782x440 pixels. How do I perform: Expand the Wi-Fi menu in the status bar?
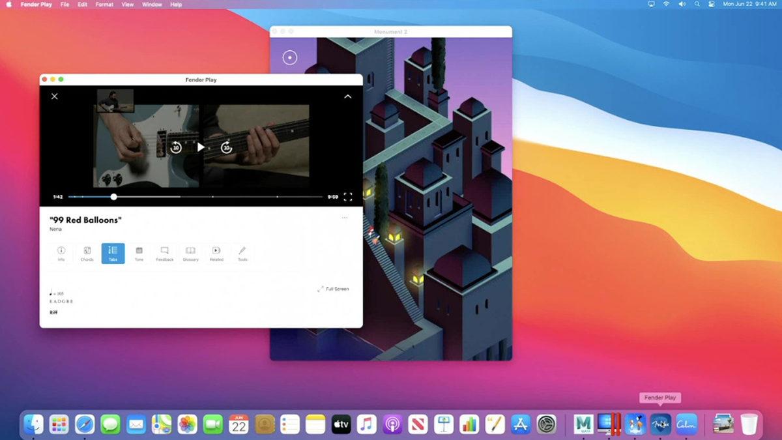pos(665,4)
